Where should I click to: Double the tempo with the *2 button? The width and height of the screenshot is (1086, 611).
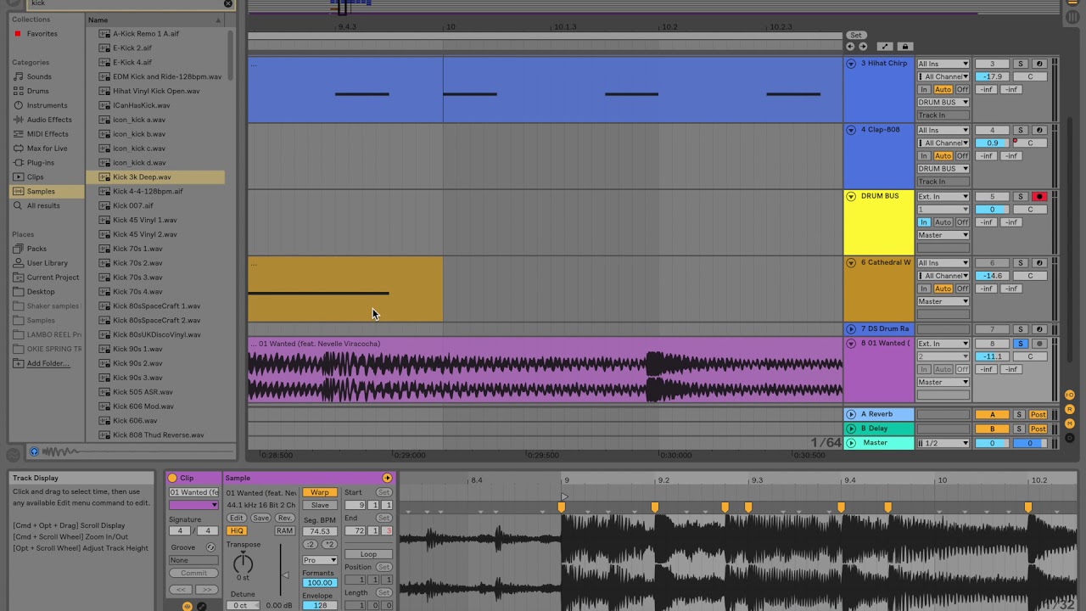328,544
